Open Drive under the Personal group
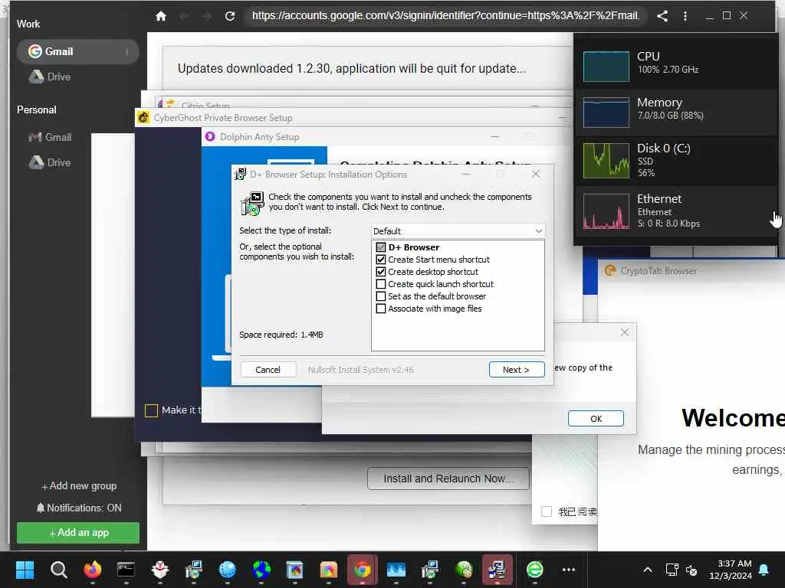The height and width of the screenshot is (588, 785). tap(50, 162)
